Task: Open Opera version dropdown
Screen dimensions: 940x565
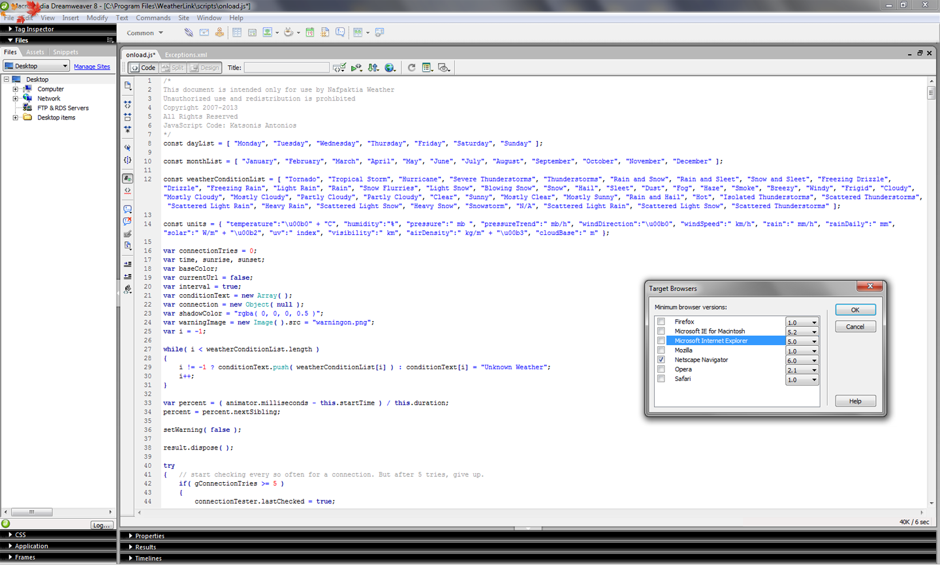Action: 802,370
